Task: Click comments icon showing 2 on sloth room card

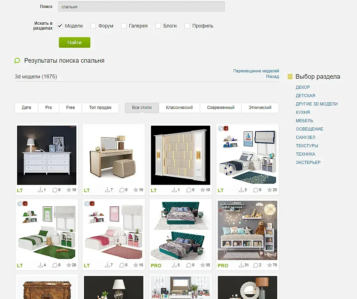Action: tap(256, 265)
